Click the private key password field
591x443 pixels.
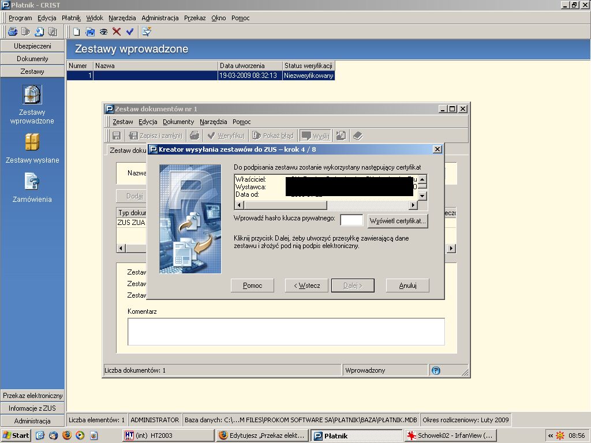click(x=351, y=220)
